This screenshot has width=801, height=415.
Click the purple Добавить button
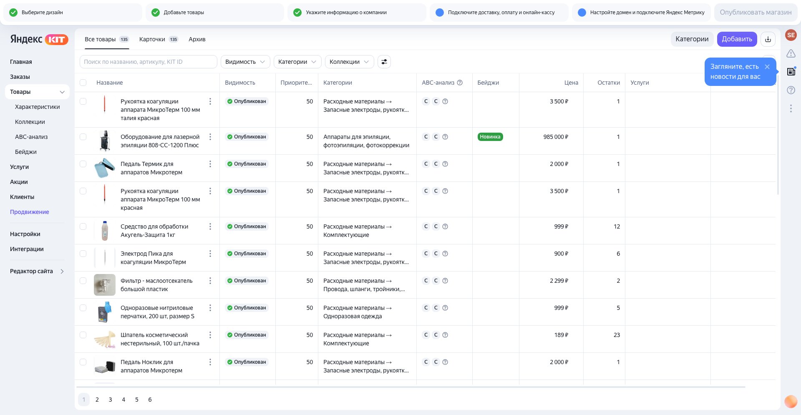pos(737,39)
